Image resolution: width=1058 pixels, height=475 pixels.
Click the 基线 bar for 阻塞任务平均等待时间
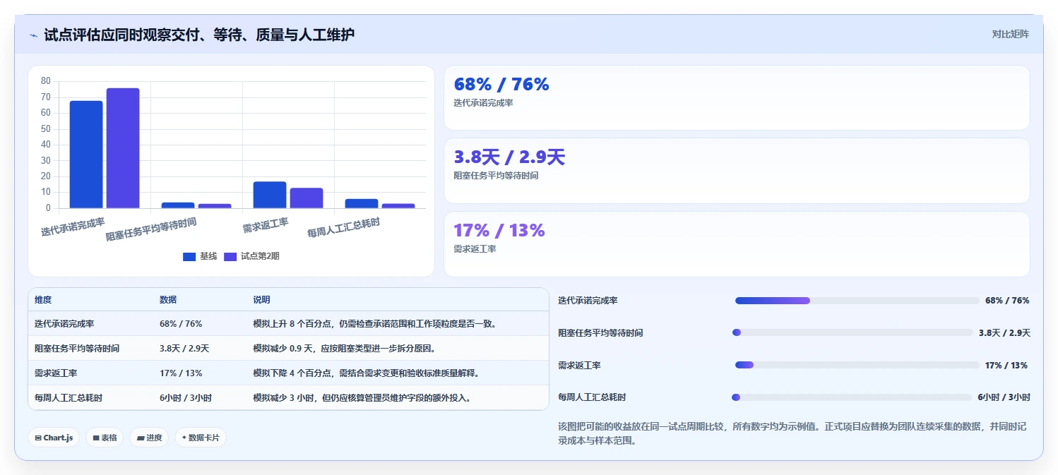pos(178,205)
